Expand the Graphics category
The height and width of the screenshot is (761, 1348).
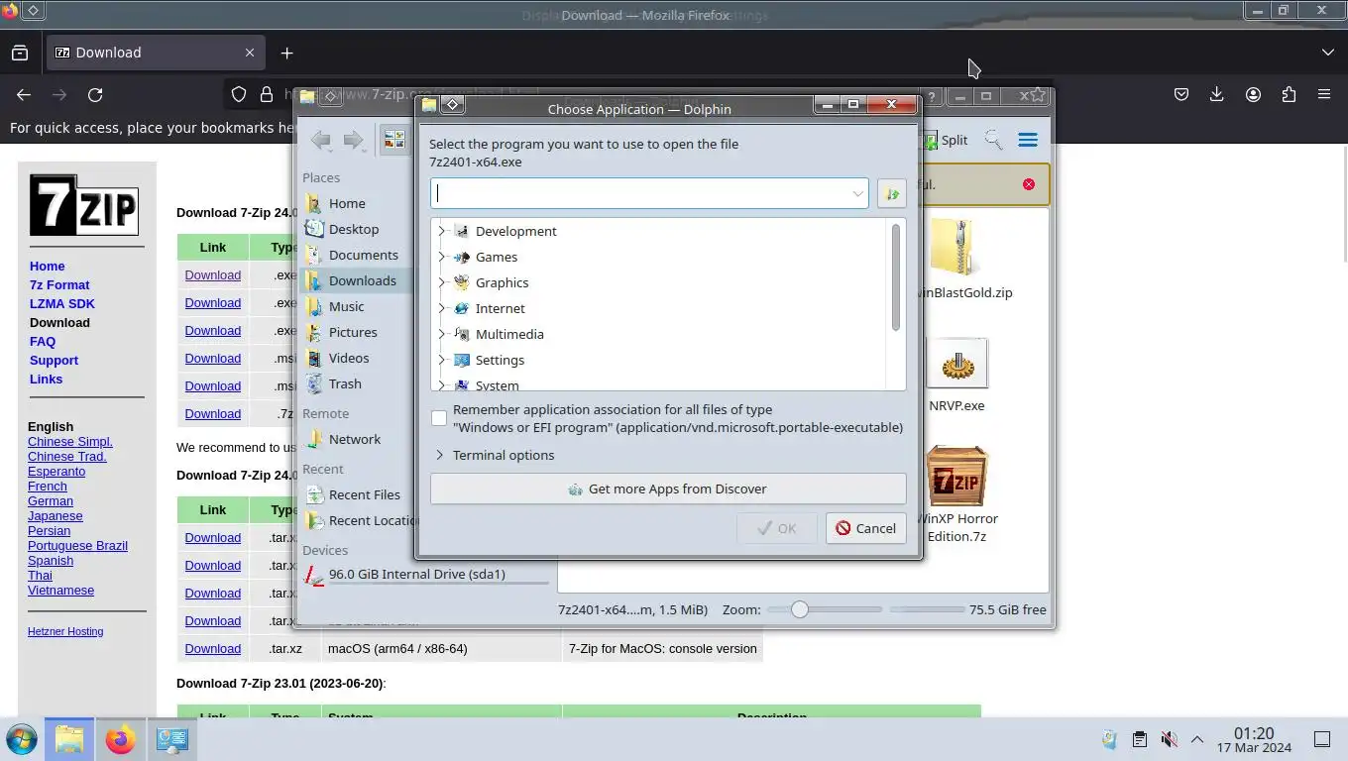(x=441, y=282)
